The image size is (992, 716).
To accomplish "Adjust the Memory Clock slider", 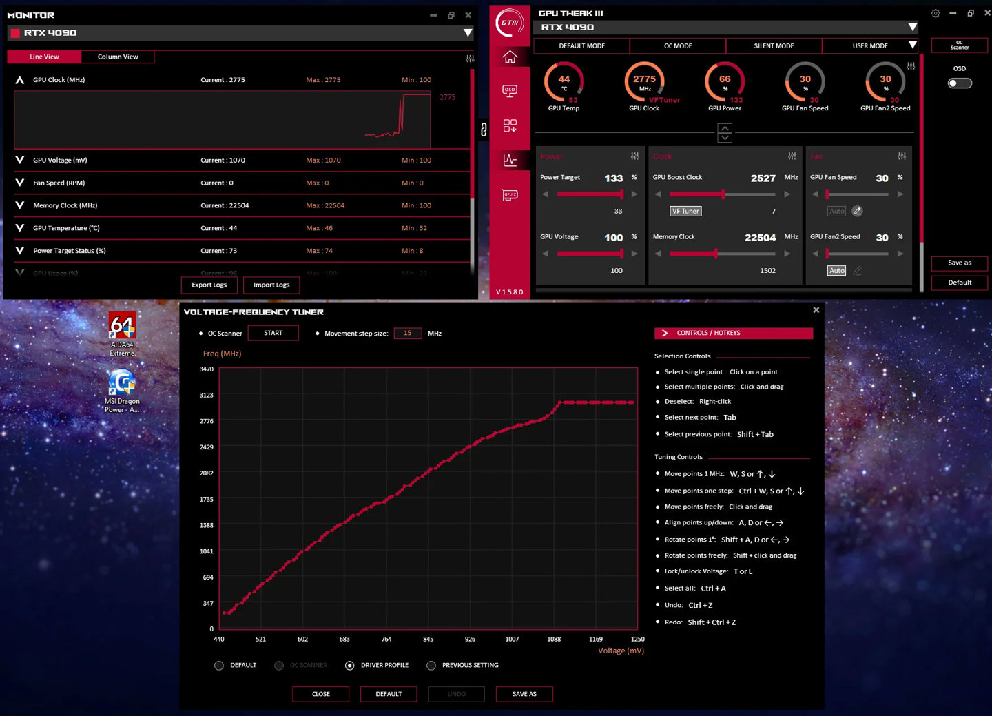I will [x=723, y=254].
